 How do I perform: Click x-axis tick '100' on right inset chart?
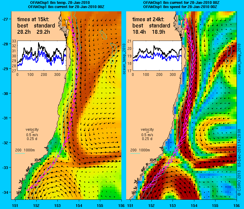[146, 74]
